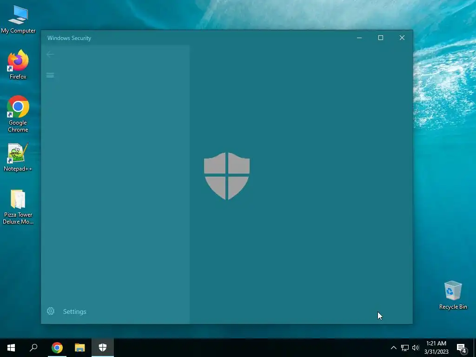Select the Recycle Bin icon
The width and height of the screenshot is (476, 357).
[453, 295]
